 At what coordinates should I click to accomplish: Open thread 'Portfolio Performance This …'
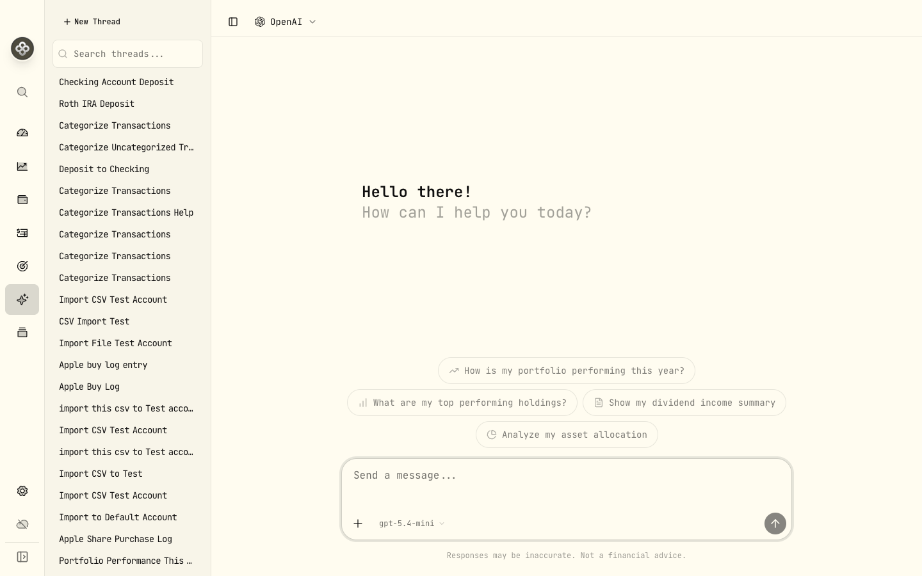click(127, 561)
